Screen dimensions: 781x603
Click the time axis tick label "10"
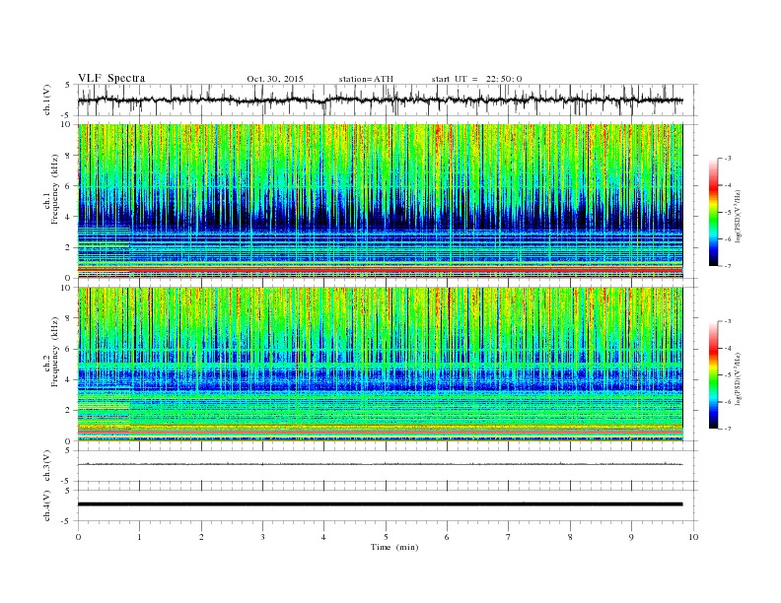693,537
